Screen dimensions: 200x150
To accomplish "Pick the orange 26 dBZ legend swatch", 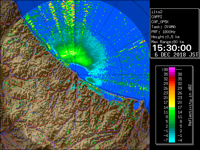I will pyautogui.click(x=172, y=88).
